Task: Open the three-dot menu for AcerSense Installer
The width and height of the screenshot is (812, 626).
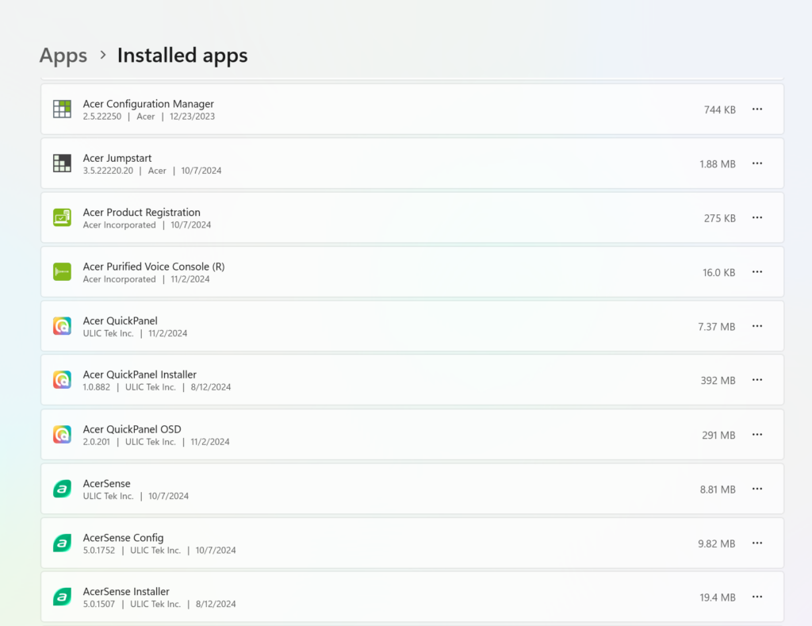Action: tap(756, 597)
